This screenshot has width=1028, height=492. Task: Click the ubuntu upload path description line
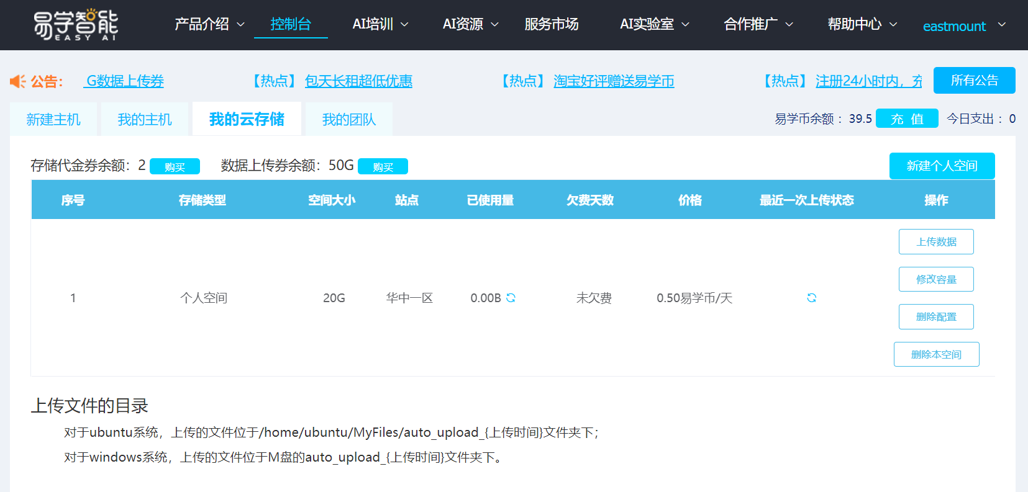(332, 432)
